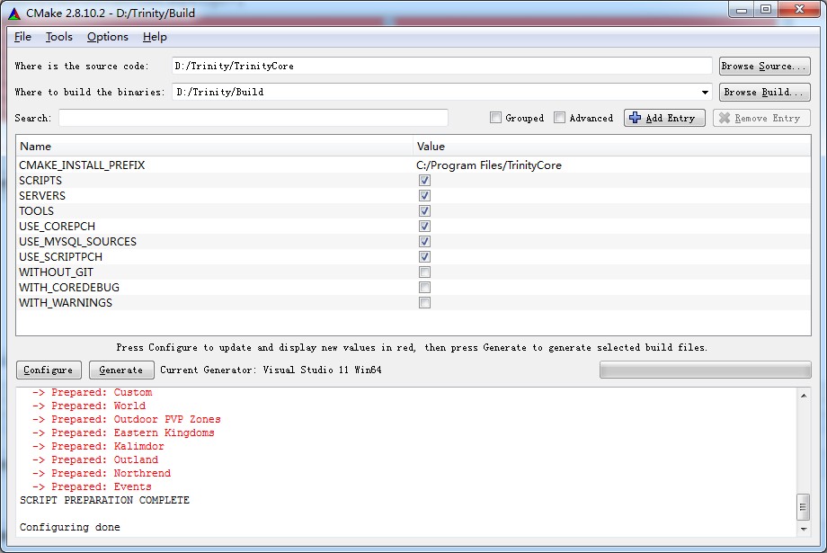The image size is (827, 553).
Task: Click 'Prepared: Kalimdor' log line
Action: [98, 446]
